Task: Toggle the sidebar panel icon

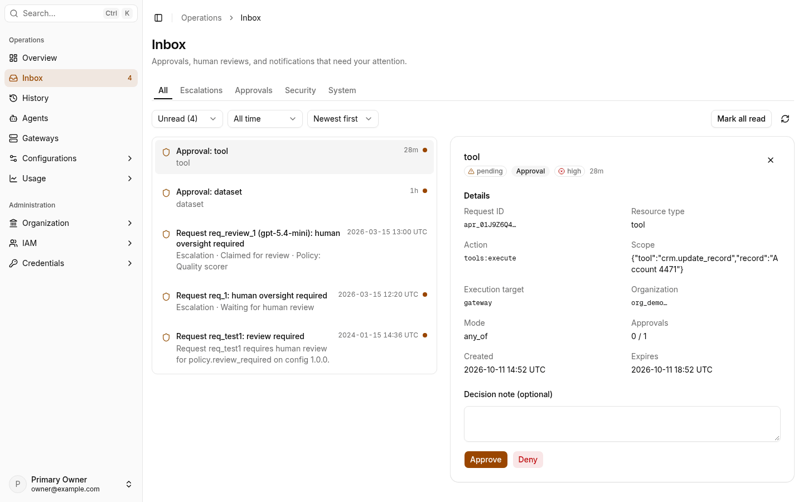Action: (158, 18)
